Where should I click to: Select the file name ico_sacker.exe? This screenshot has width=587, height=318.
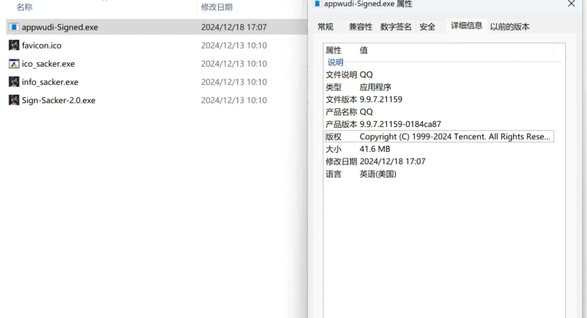coord(48,64)
